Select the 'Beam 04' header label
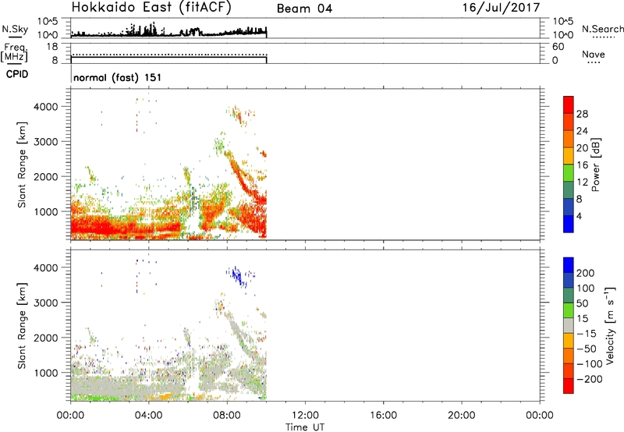This screenshot has height=432, width=624. pos(304,9)
